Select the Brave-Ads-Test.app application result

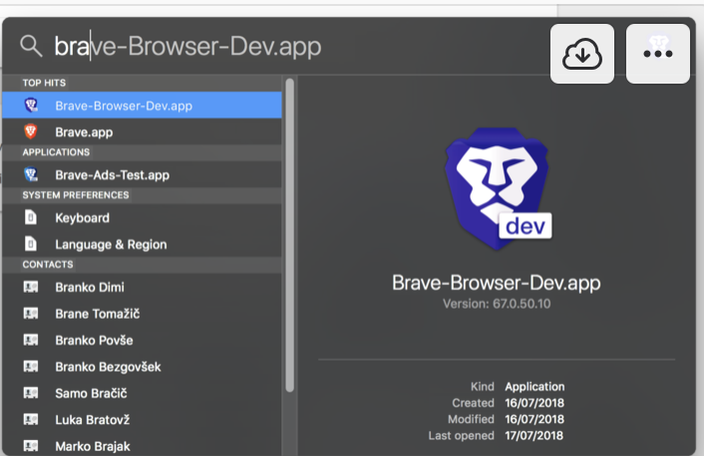pyautogui.click(x=142, y=174)
